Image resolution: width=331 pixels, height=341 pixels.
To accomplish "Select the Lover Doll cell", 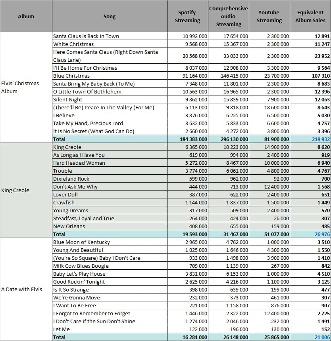I will coord(110,194).
